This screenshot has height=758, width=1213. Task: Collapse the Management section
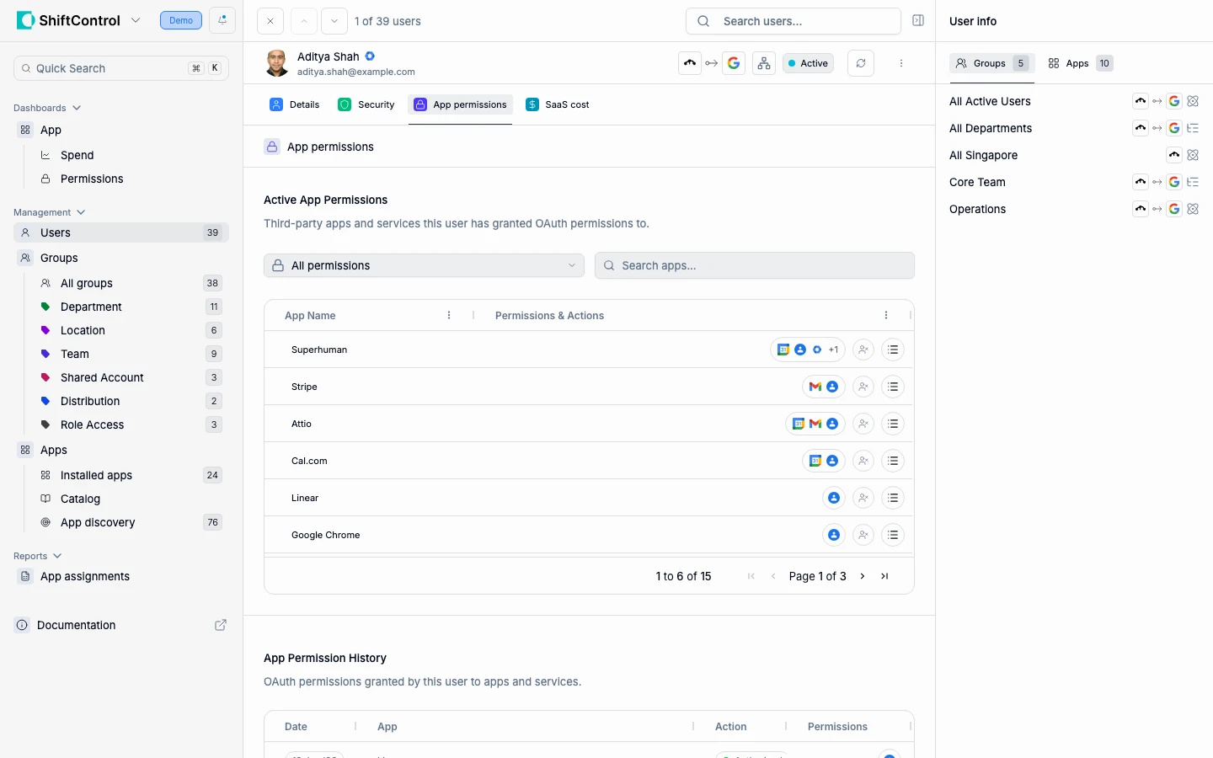click(x=50, y=212)
